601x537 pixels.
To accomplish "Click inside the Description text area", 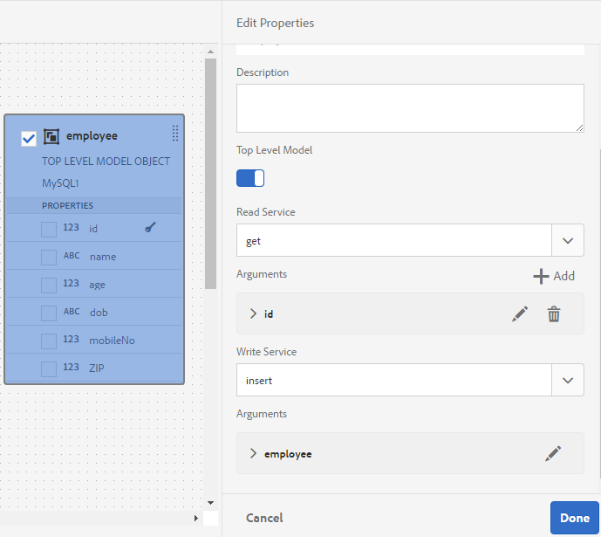I will coord(410,108).
